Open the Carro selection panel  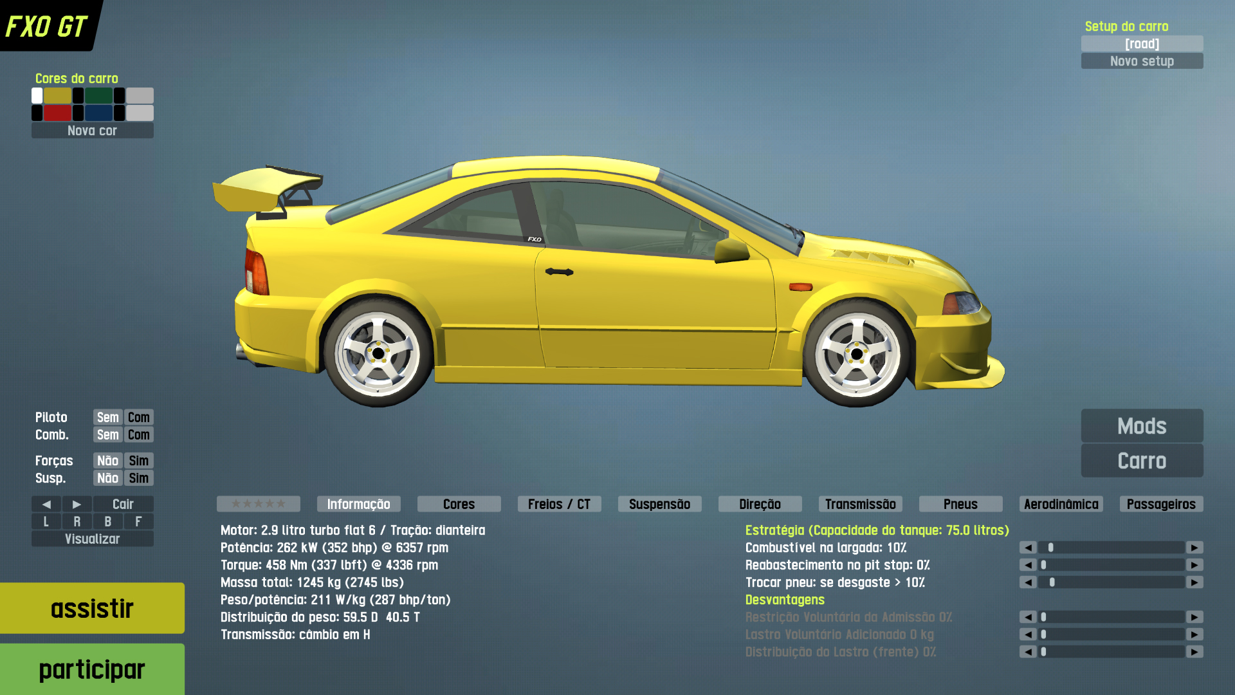click(x=1142, y=461)
